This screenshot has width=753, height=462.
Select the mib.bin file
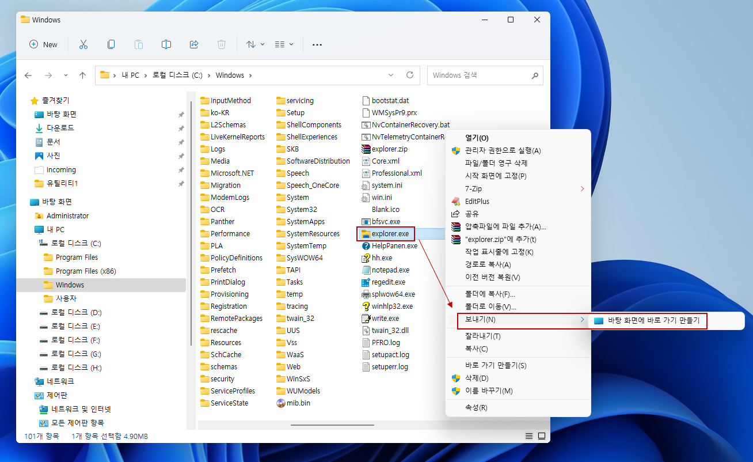point(294,403)
